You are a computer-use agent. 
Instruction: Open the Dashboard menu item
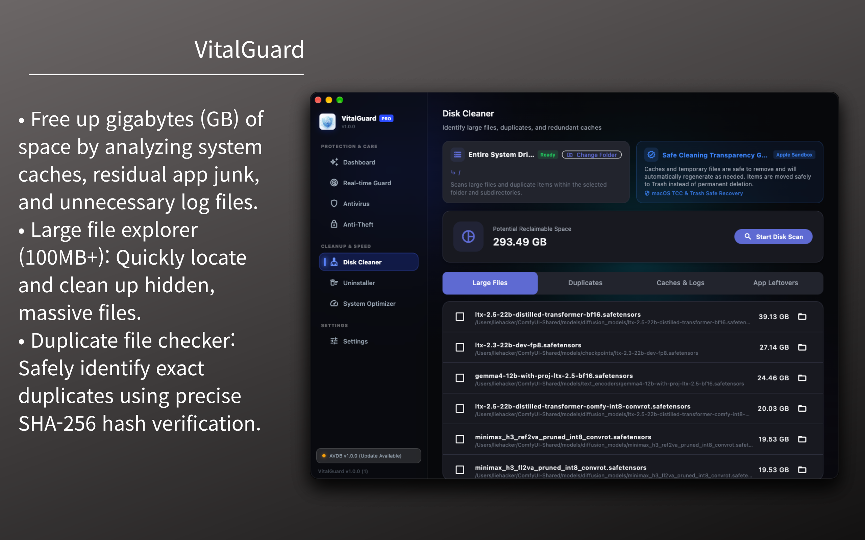tap(369, 162)
